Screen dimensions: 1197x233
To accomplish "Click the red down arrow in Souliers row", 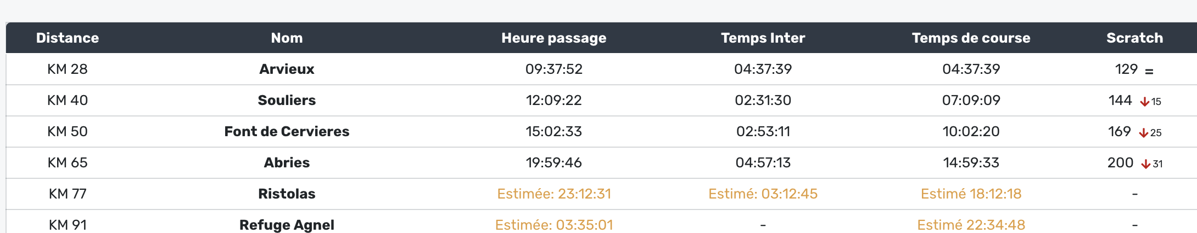I will click(x=1145, y=102).
